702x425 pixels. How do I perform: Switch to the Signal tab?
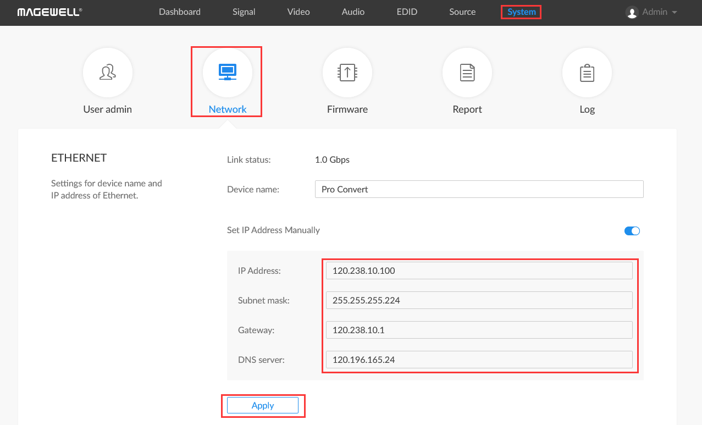[x=244, y=12]
